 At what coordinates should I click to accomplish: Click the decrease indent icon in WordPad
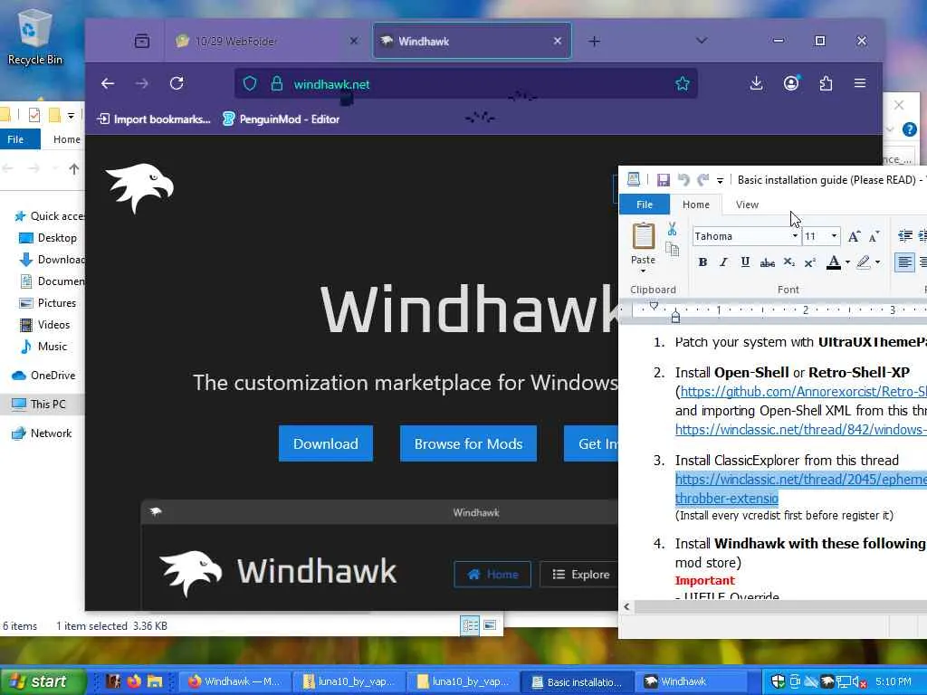click(x=904, y=236)
